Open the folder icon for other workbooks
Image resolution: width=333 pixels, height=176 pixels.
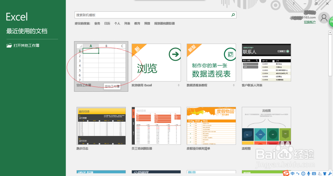(9, 45)
